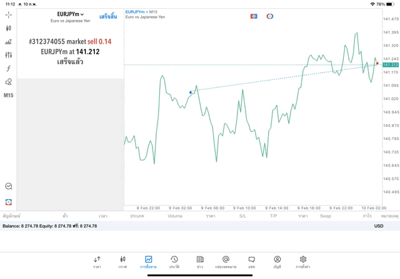This screenshot has height=279, width=400.
Task: Open chart settings sliders icon
Action: click(x=8, y=55)
